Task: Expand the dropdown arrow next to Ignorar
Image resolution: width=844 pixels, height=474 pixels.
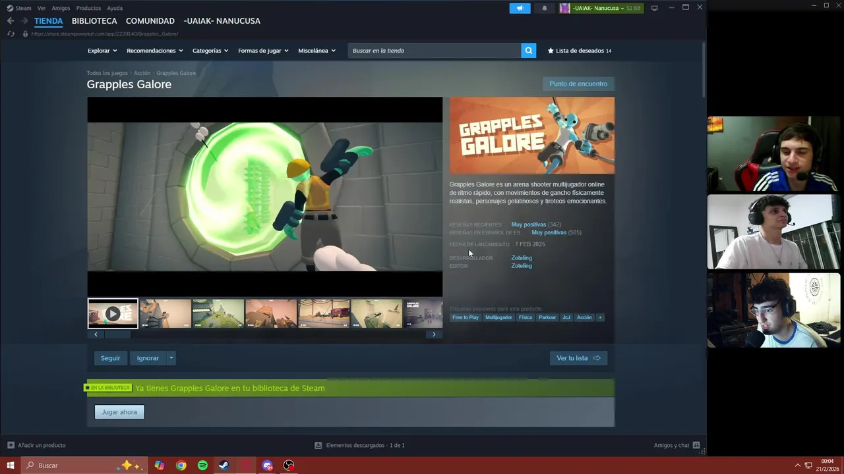Action: click(171, 358)
